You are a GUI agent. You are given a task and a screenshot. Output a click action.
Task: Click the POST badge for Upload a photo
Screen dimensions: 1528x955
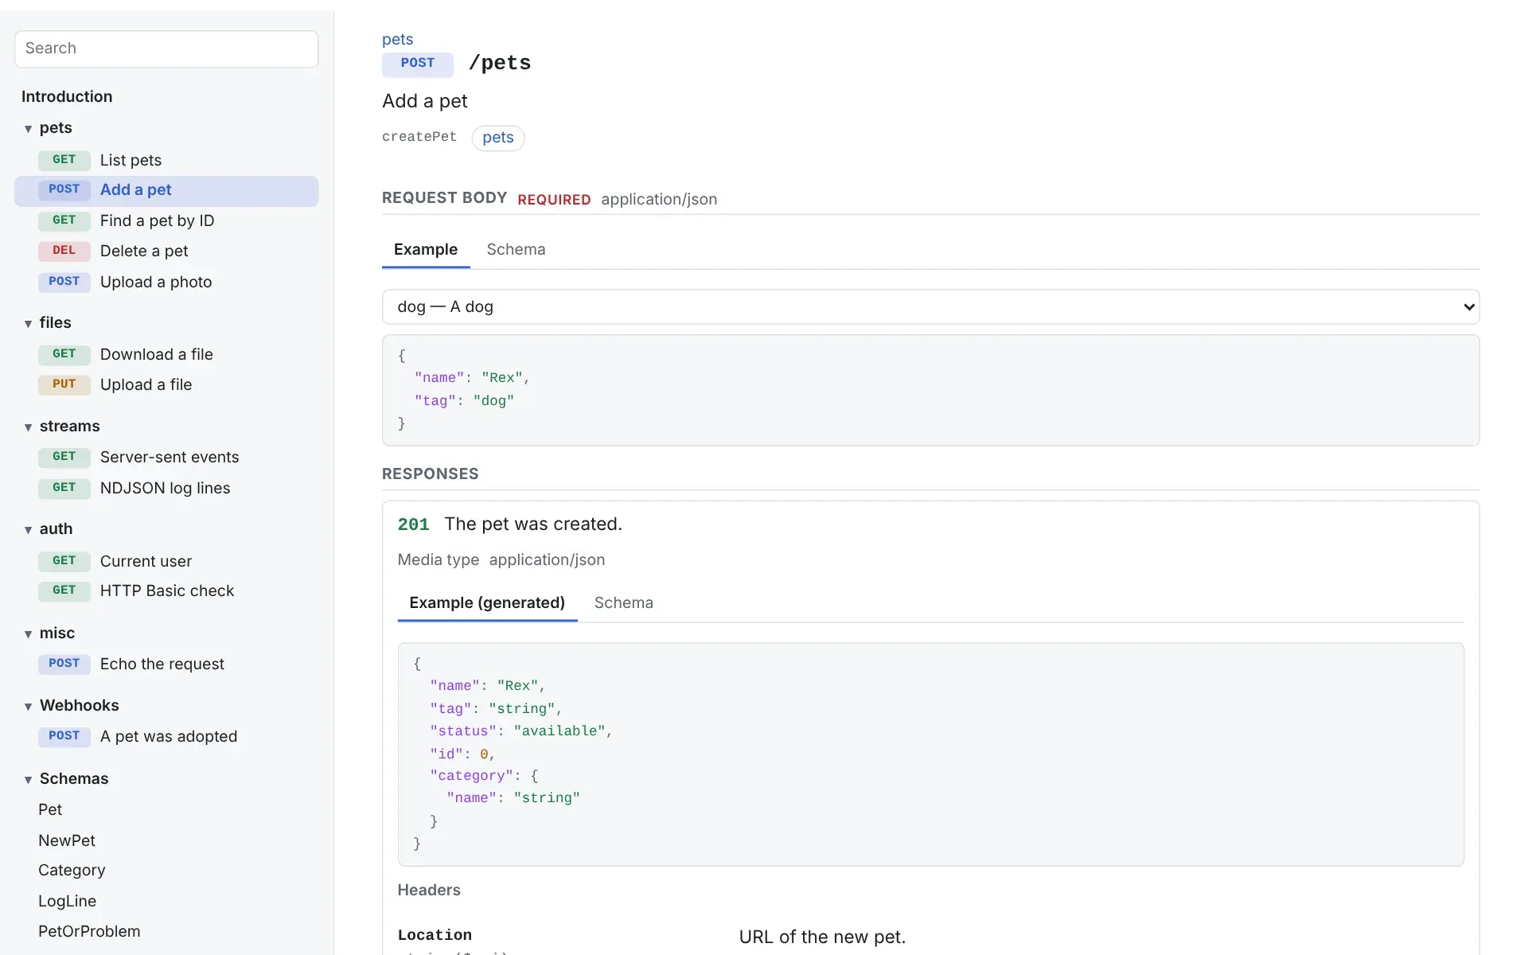(x=64, y=282)
